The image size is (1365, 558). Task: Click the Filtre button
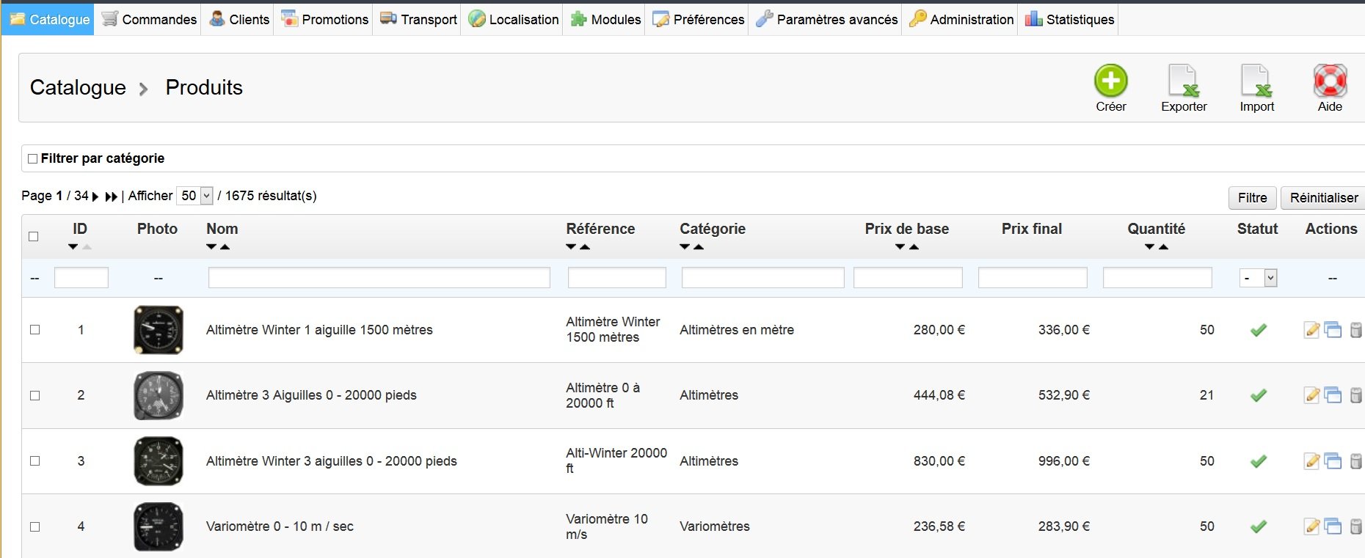(x=1252, y=197)
